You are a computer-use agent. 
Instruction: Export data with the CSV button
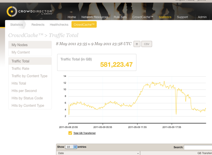[147, 44]
